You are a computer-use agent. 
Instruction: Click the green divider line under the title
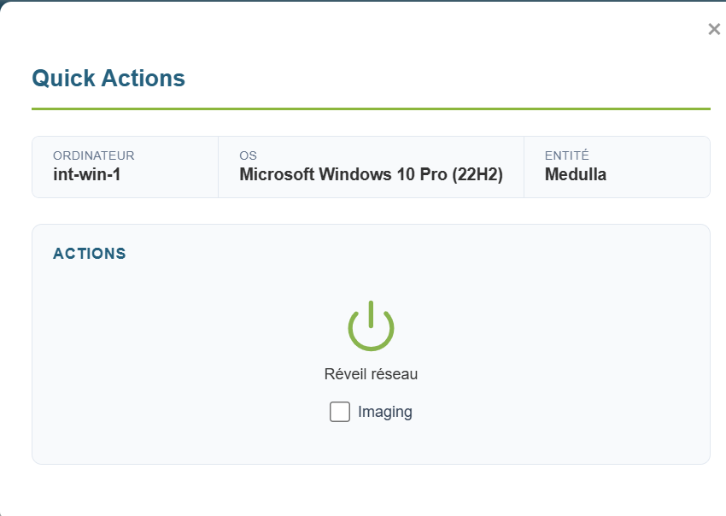[x=371, y=109]
